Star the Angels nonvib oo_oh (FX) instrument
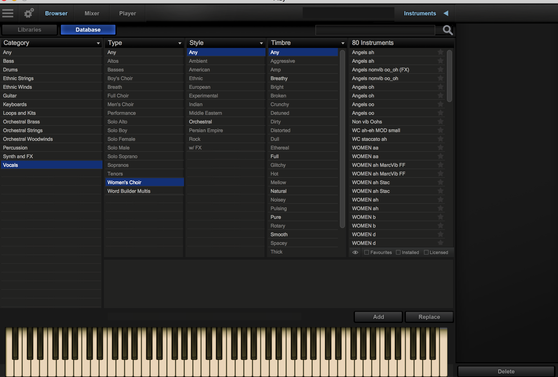This screenshot has width=558, height=377. pos(440,70)
